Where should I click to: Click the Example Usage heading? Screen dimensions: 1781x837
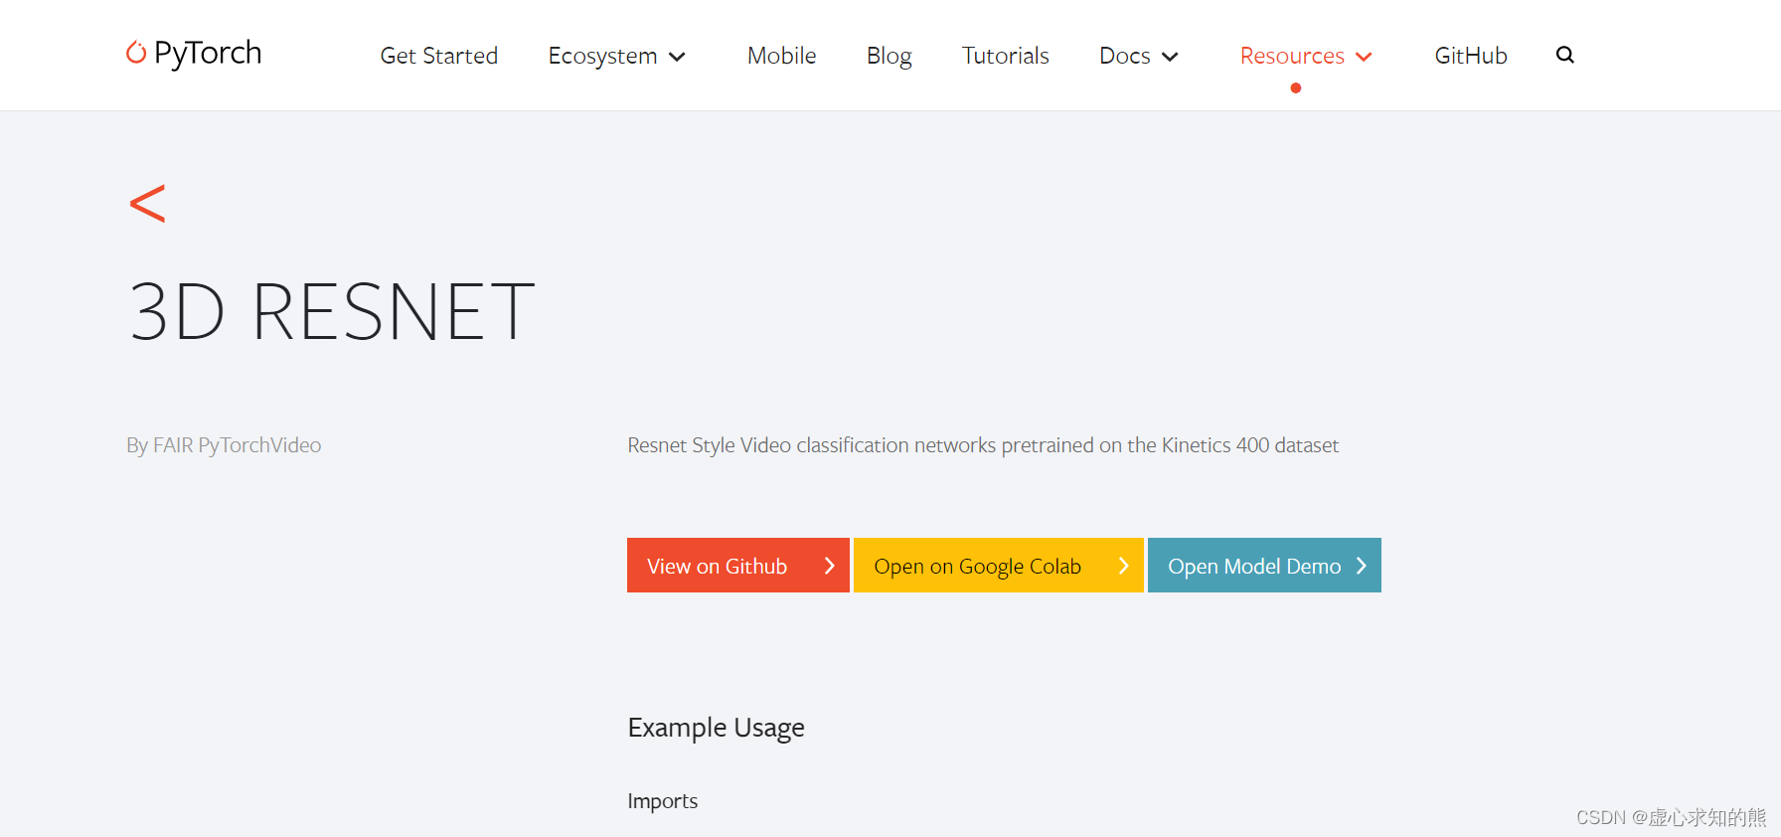point(716,728)
